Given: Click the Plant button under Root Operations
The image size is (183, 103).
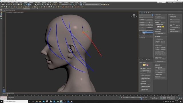Looking at the screenshot, I should [158, 18].
